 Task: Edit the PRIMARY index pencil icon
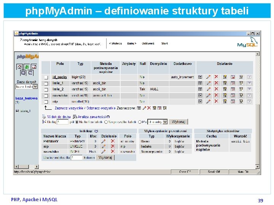pyautogui.click(x=104, y=141)
